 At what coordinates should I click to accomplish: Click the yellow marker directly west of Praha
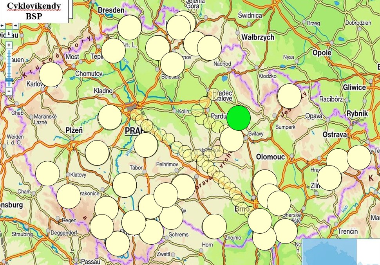coord(110,117)
